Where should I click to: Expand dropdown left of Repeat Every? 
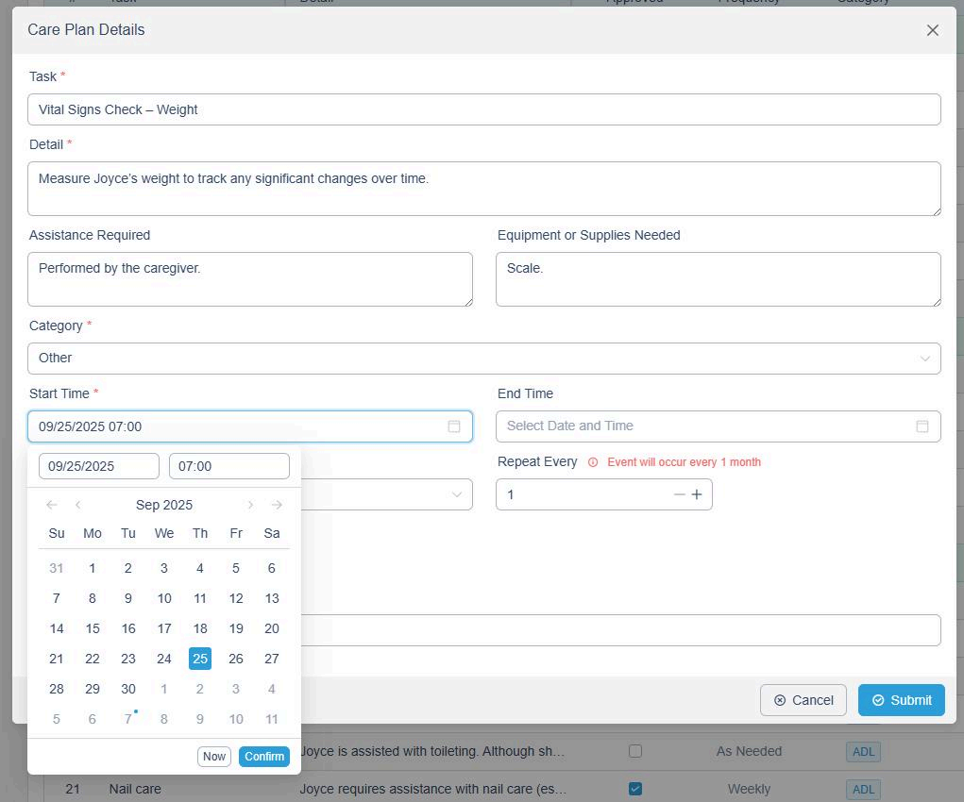click(457, 494)
